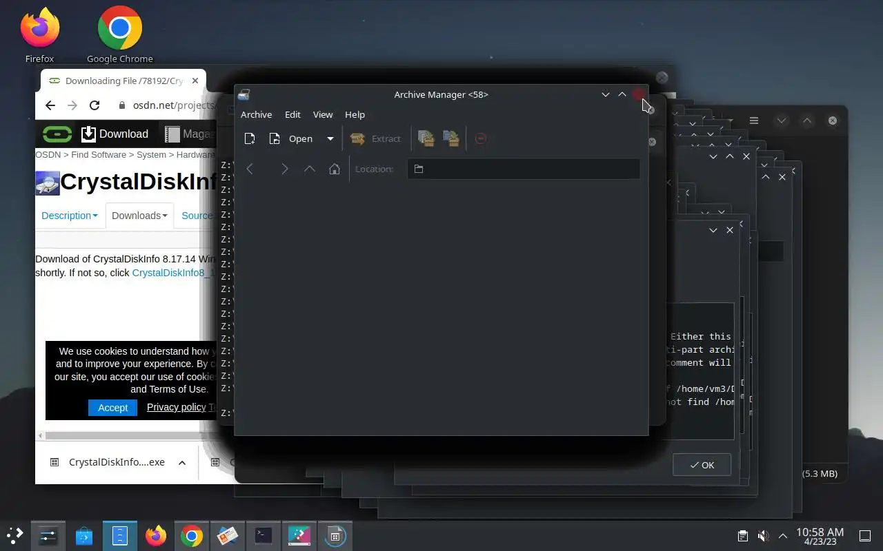The height and width of the screenshot is (551, 883).
Task: Create a new archive in Archive Manager
Action: pyautogui.click(x=250, y=139)
